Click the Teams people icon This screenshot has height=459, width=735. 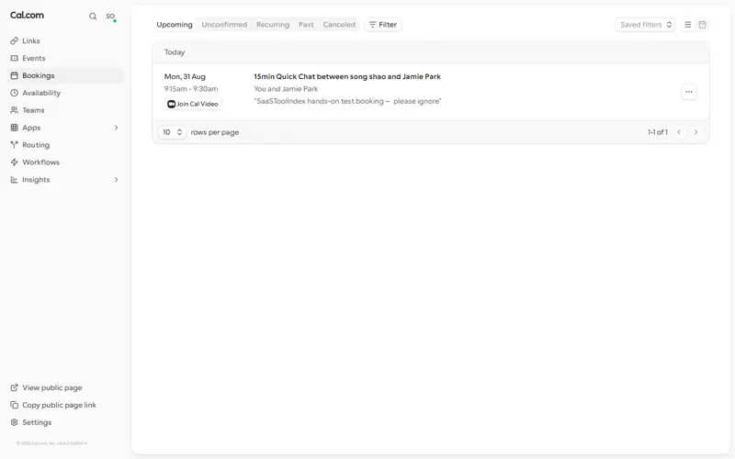click(x=15, y=110)
